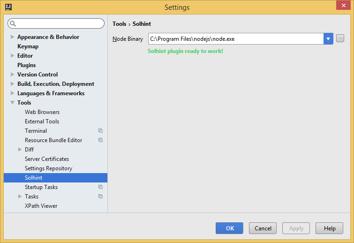Open External Tools settings
The image size is (354, 243).
click(42, 121)
